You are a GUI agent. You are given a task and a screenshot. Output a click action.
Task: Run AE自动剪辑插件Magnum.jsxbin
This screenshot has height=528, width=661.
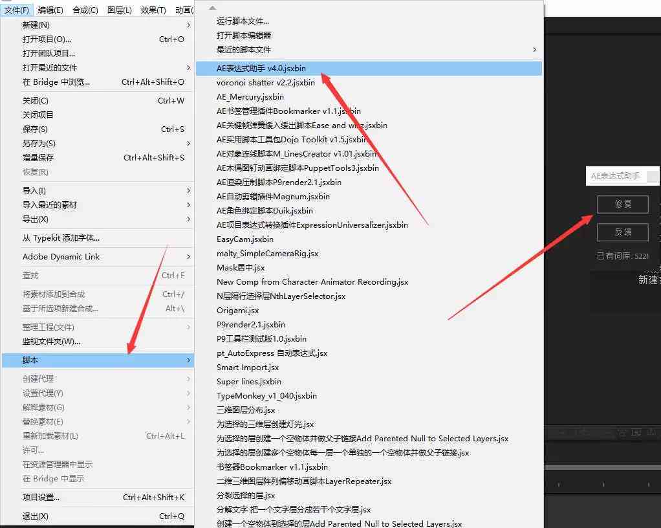click(369, 197)
